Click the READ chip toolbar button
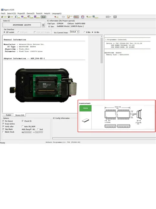The width and height of the screenshot is (156, 209). pos(43,17)
